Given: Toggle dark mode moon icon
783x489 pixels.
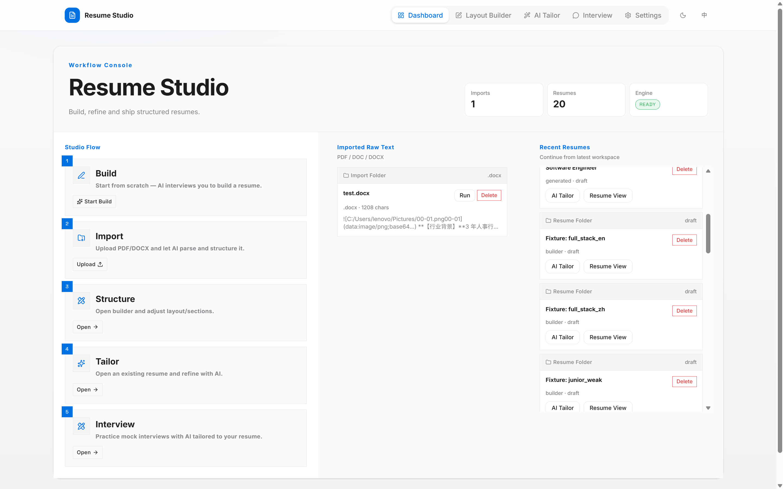Looking at the screenshot, I should (683, 15).
